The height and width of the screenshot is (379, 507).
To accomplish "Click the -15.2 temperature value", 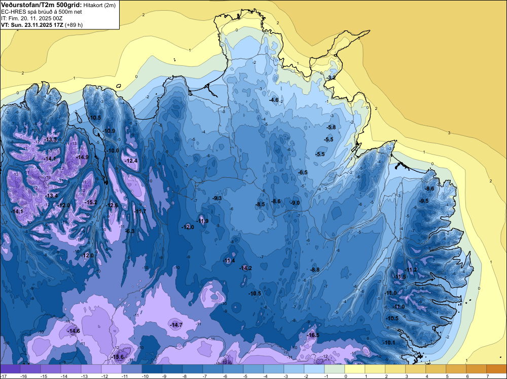I will pos(91,202).
